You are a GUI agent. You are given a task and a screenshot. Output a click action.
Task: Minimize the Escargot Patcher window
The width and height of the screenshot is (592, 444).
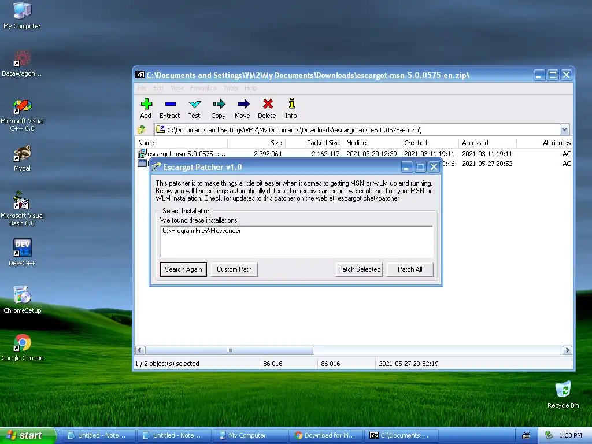406,167
